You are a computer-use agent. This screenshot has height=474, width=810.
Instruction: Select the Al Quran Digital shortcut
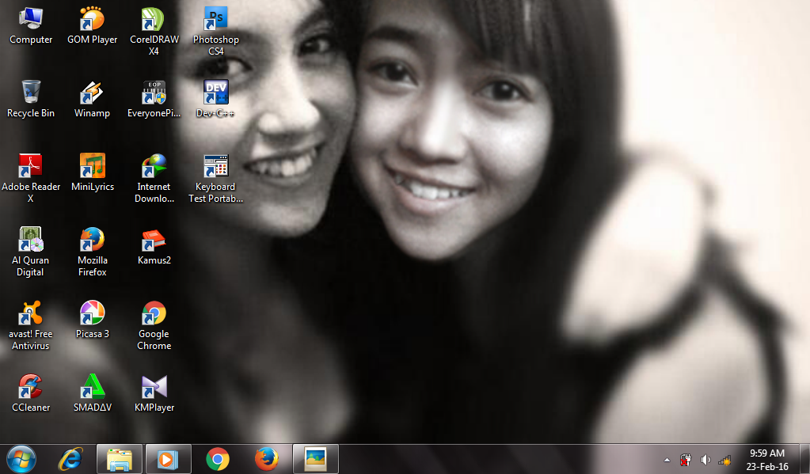tap(30, 252)
